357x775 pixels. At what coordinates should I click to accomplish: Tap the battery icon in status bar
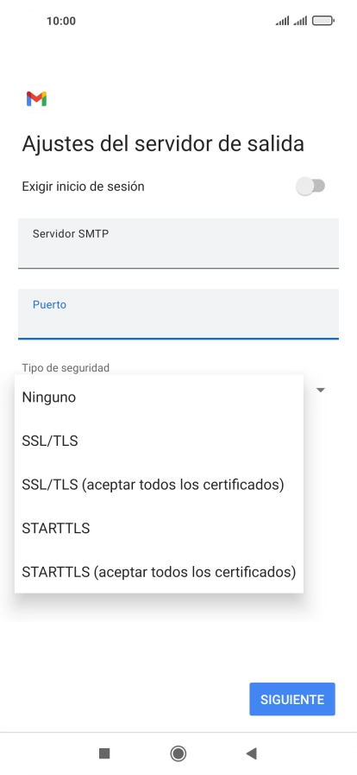(x=323, y=21)
